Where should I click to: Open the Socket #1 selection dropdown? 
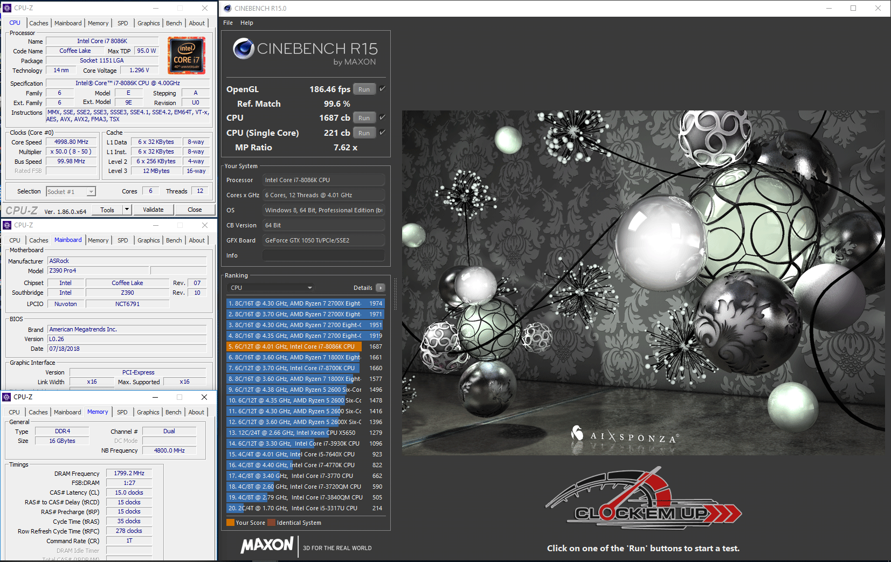71,191
